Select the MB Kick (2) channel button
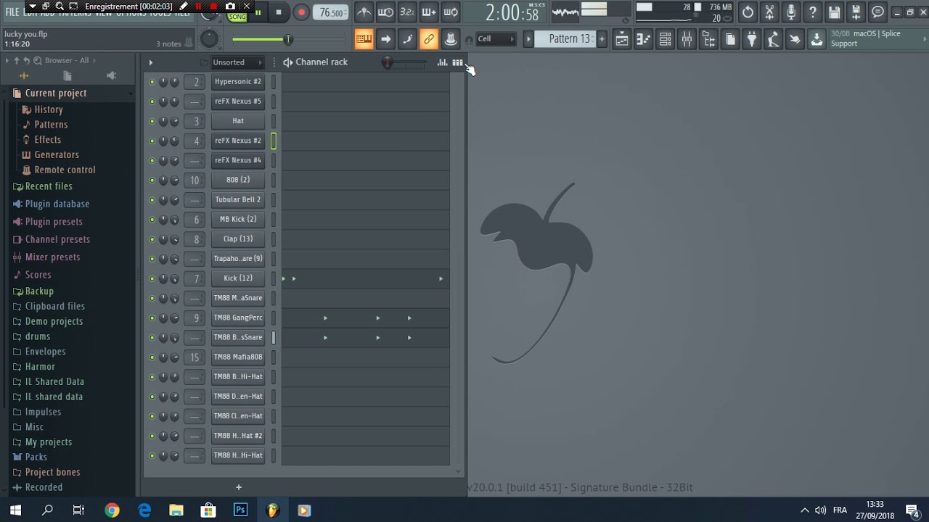This screenshot has width=929, height=522. 238,219
